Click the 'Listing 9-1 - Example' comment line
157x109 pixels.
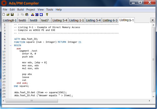click(x=47, y=27)
